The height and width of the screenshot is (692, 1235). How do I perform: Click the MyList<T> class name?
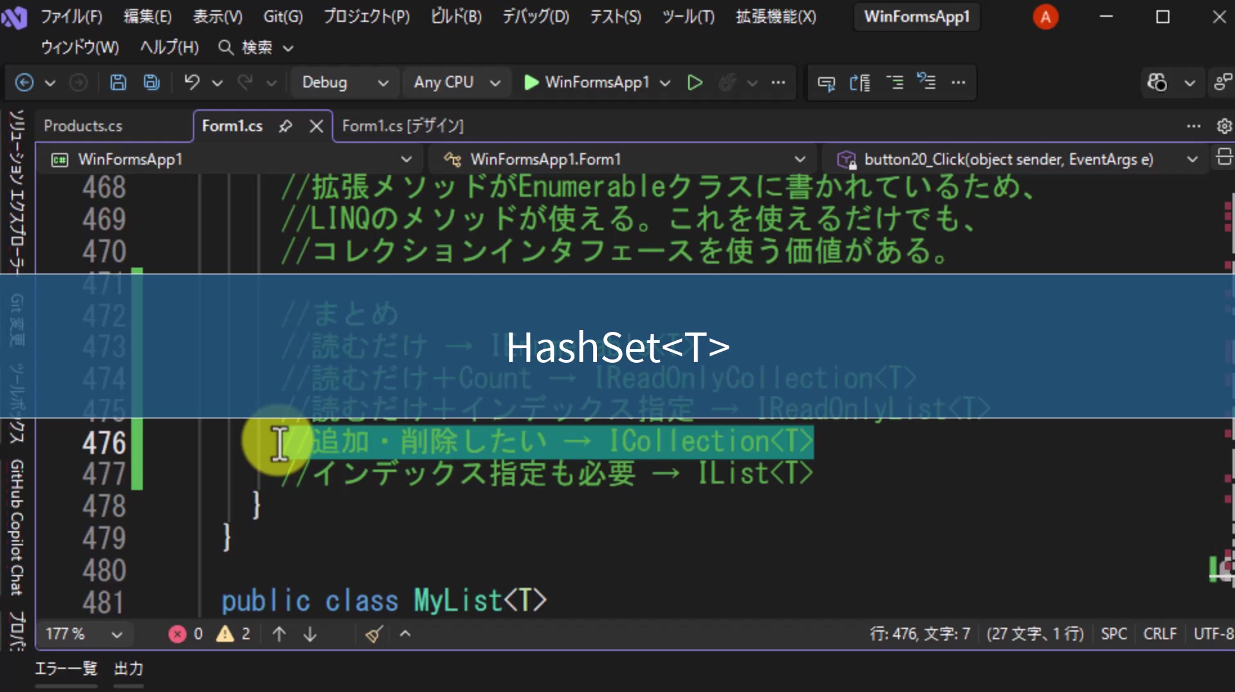[x=480, y=601]
